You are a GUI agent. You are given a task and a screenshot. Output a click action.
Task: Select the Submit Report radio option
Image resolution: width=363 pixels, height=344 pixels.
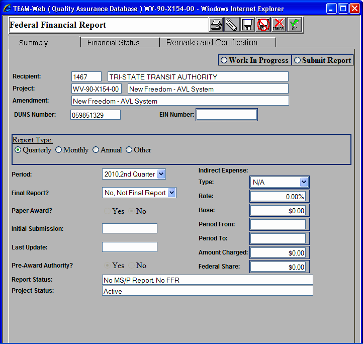[x=297, y=60]
